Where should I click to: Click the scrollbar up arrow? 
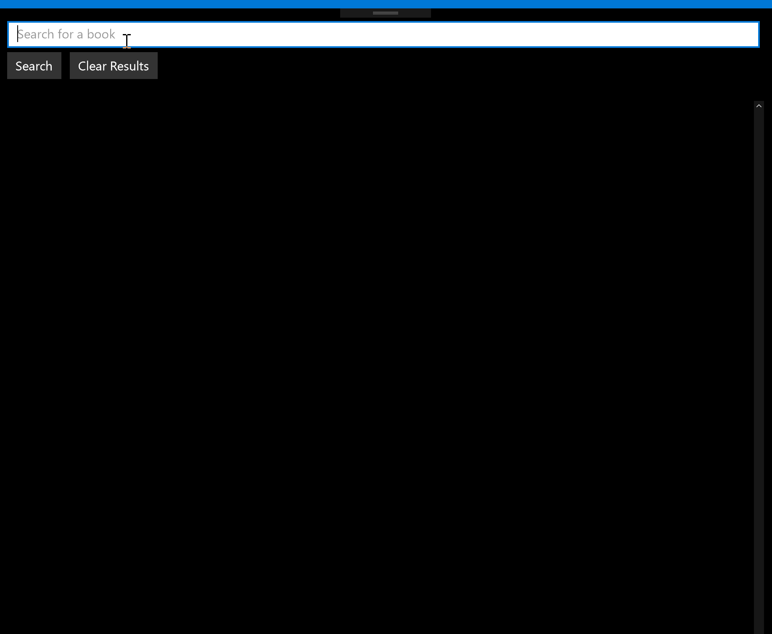(x=759, y=106)
